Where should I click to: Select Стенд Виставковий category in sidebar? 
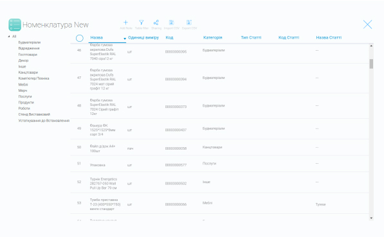(x=34, y=114)
